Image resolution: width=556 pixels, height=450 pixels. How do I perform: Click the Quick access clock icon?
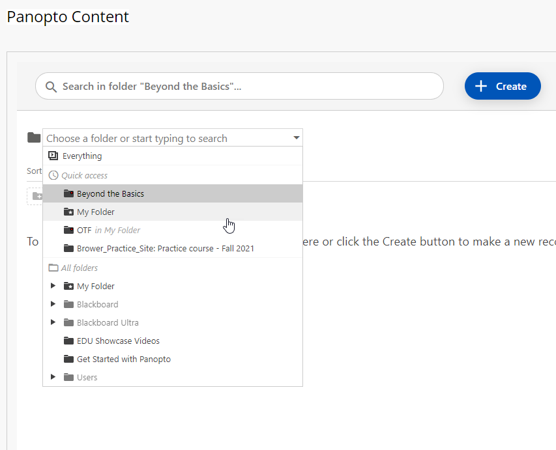point(53,175)
